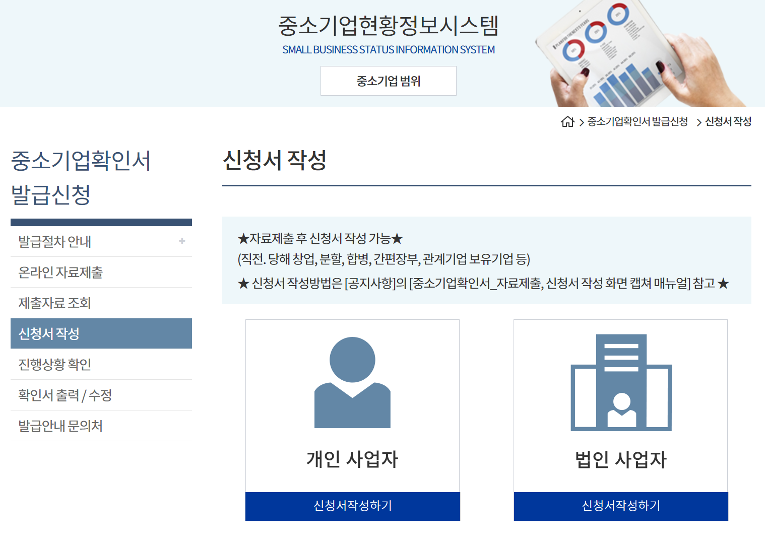Click the 개인 사업자 card label
The height and width of the screenshot is (549, 765).
[x=352, y=459]
